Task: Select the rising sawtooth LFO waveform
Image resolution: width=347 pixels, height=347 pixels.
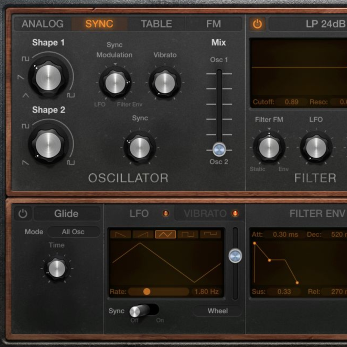Action: tap(143, 234)
